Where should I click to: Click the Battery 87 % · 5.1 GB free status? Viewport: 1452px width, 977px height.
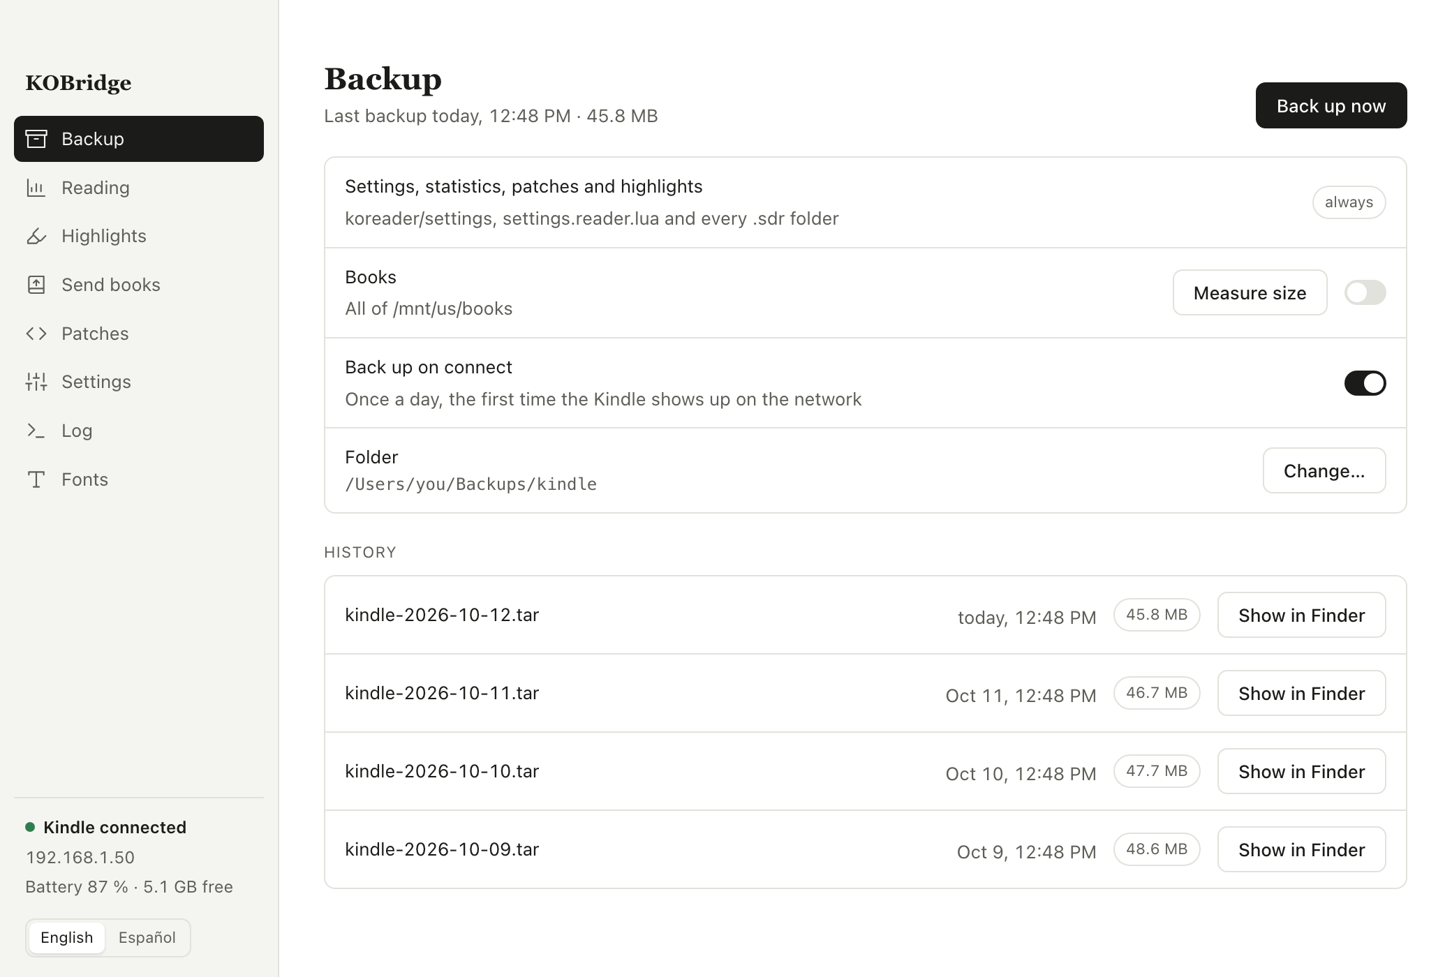point(129,887)
